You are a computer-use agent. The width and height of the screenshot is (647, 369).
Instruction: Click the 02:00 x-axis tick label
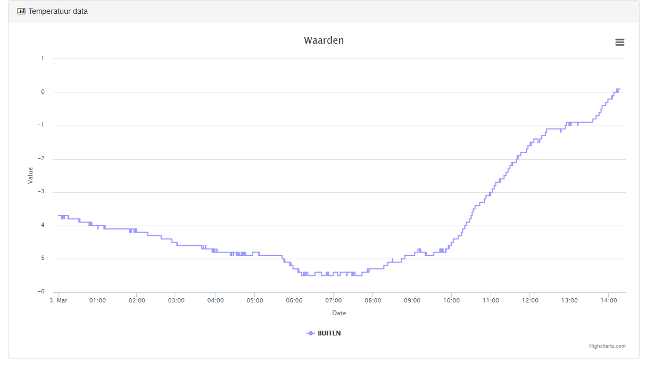click(137, 300)
